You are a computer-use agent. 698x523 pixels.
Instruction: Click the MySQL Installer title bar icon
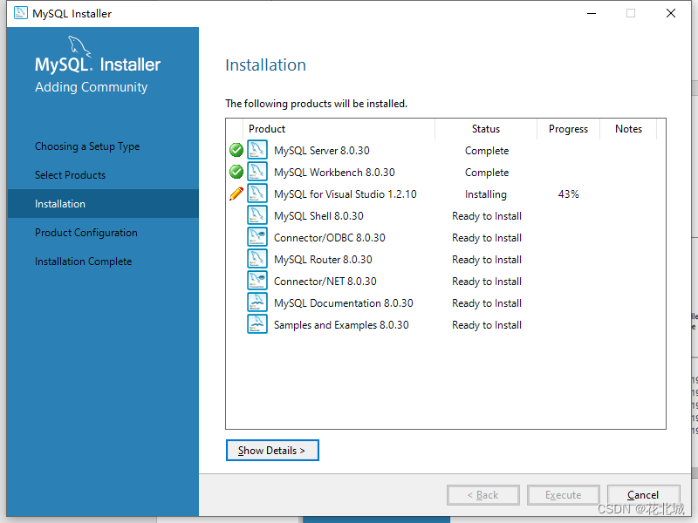(x=21, y=13)
